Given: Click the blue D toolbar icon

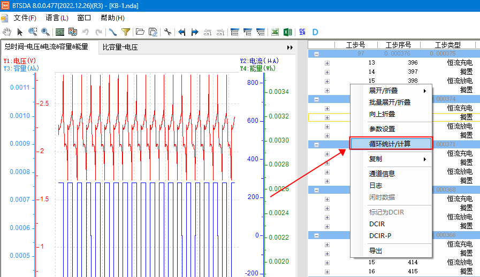Looking at the screenshot, I should point(315,32).
